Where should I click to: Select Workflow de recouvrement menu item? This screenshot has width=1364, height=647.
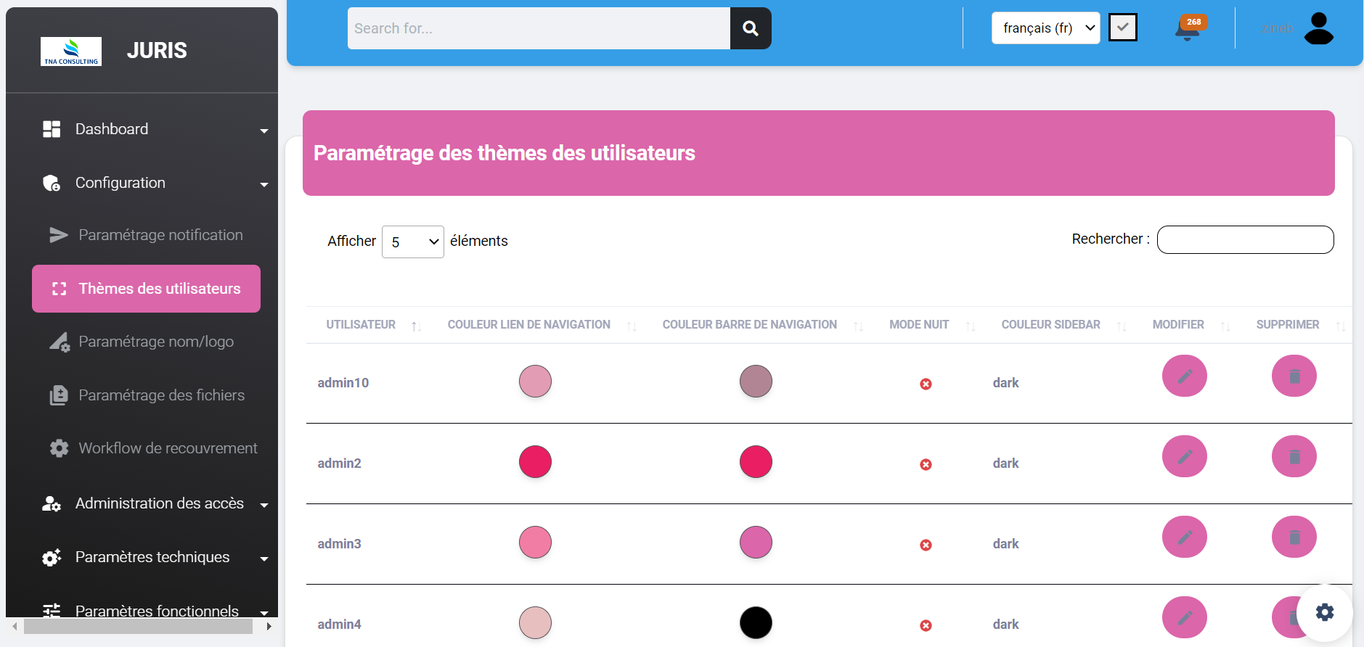click(167, 448)
